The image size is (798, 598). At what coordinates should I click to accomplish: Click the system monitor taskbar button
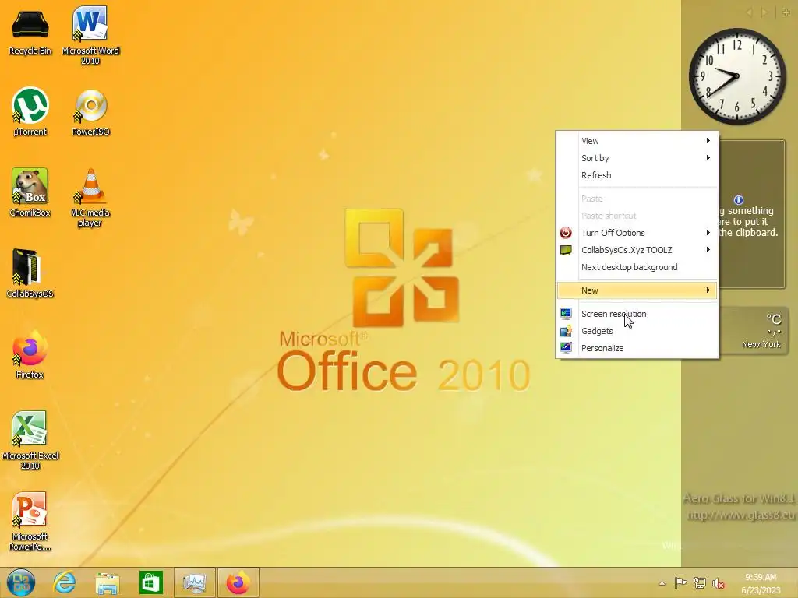(194, 582)
